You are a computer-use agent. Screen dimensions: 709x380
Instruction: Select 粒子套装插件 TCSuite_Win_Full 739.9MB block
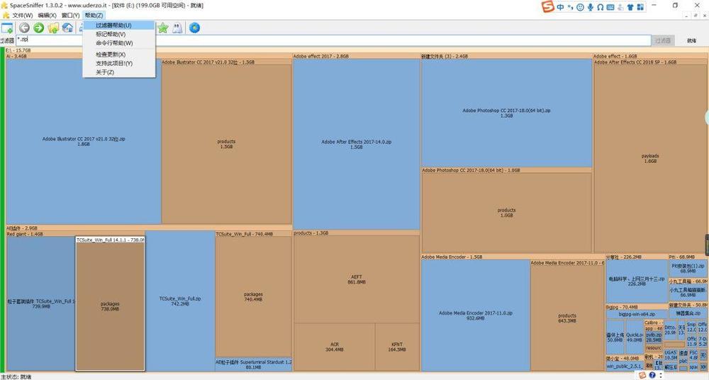point(41,303)
